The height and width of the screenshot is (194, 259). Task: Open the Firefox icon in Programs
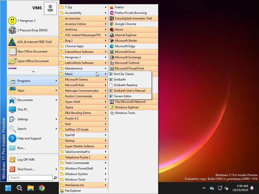(x=112, y=7)
